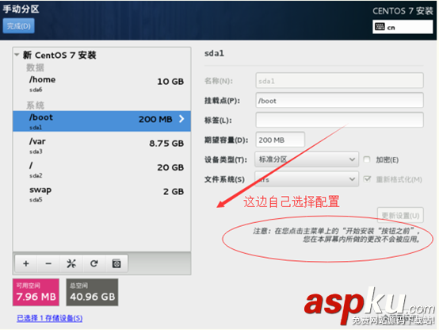Collapse the 新 CentOS 7 安装 tree
The image size is (439, 330).
(x=17, y=55)
